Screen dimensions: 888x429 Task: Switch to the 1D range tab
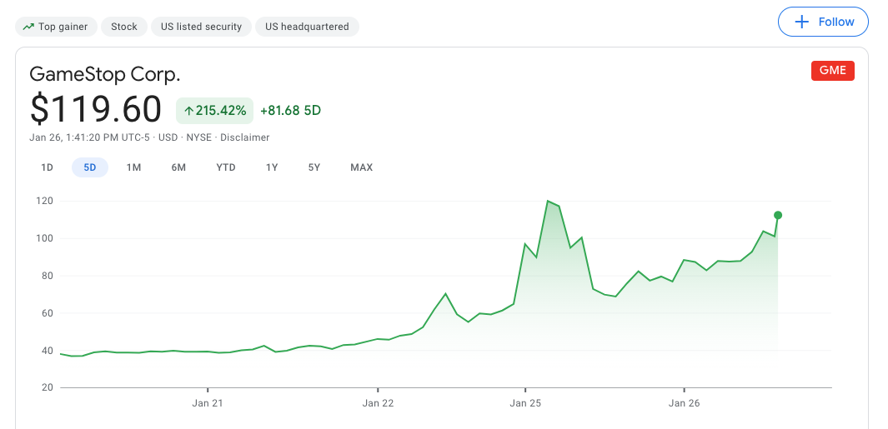click(47, 167)
